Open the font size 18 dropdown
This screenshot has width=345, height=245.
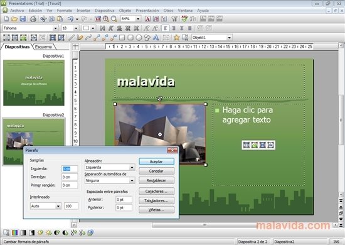pos(76,28)
